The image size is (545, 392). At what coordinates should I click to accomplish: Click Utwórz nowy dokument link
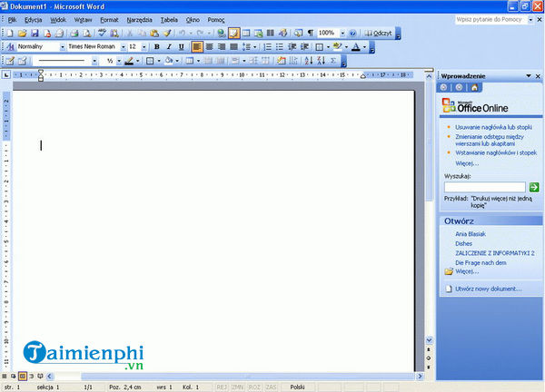[x=489, y=289]
